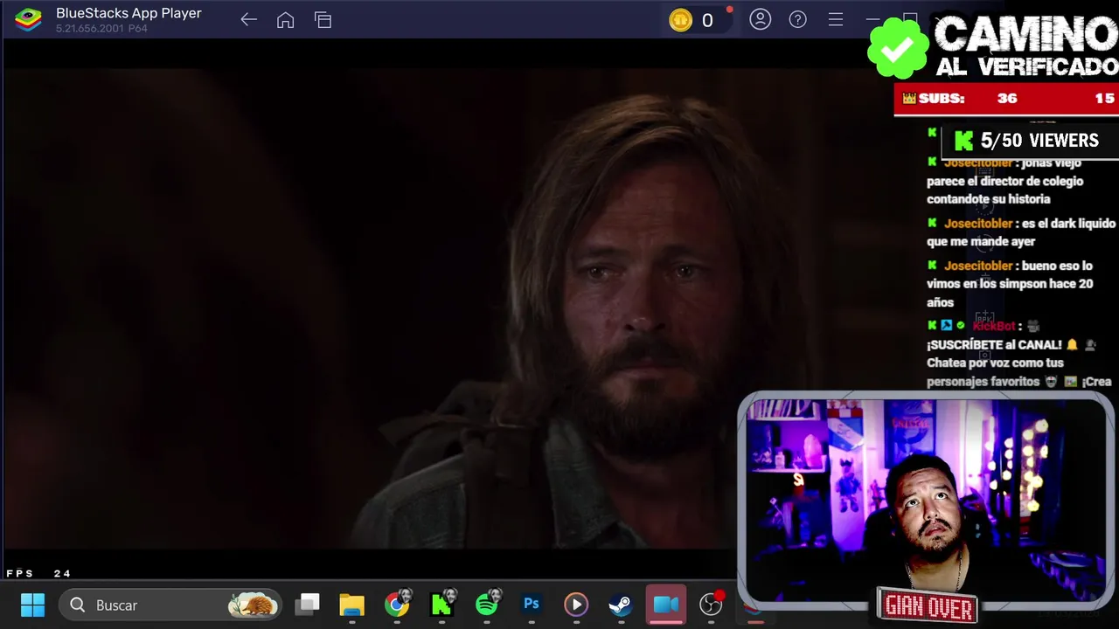Open Task View on the taskbar
Screen dimensions: 1119x629
click(x=308, y=605)
